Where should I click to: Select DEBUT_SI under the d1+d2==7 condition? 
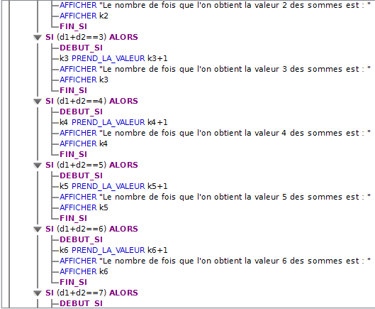[82, 303]
